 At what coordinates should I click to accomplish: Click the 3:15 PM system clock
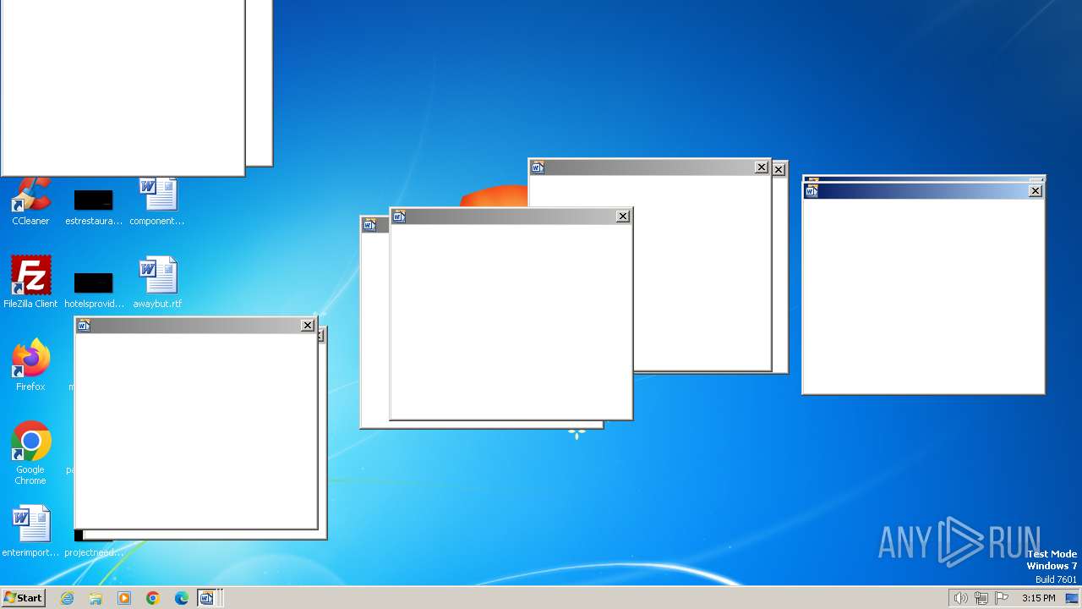coord(1038,598)
